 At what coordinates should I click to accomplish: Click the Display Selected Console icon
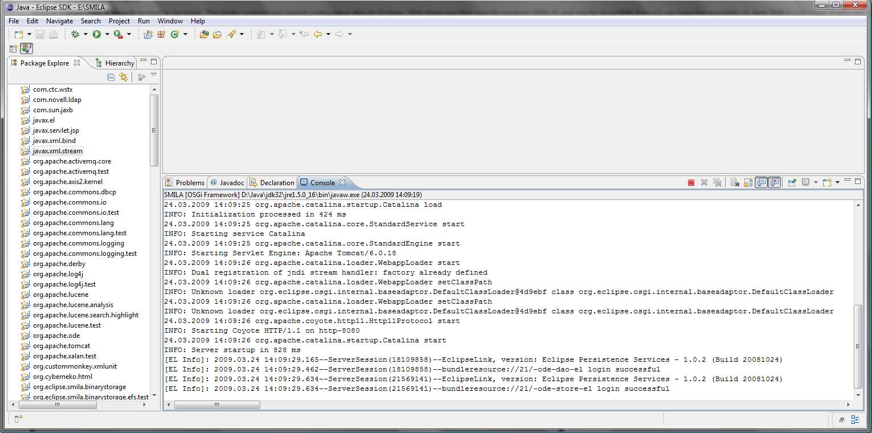click(805, 183)
